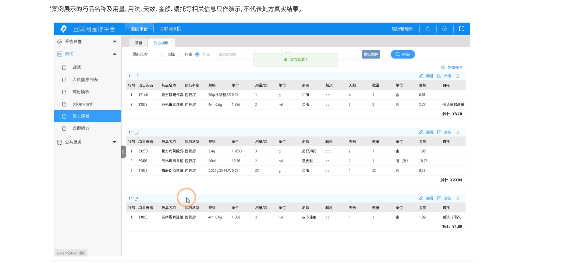Collapse the sidebar with the arrow handle

point(123,152)
